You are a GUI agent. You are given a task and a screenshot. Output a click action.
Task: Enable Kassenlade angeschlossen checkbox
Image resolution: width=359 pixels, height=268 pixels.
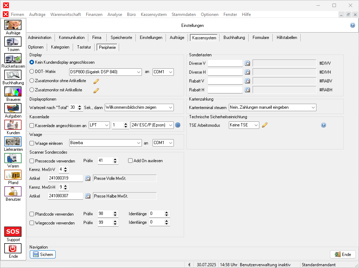(32, 125)
